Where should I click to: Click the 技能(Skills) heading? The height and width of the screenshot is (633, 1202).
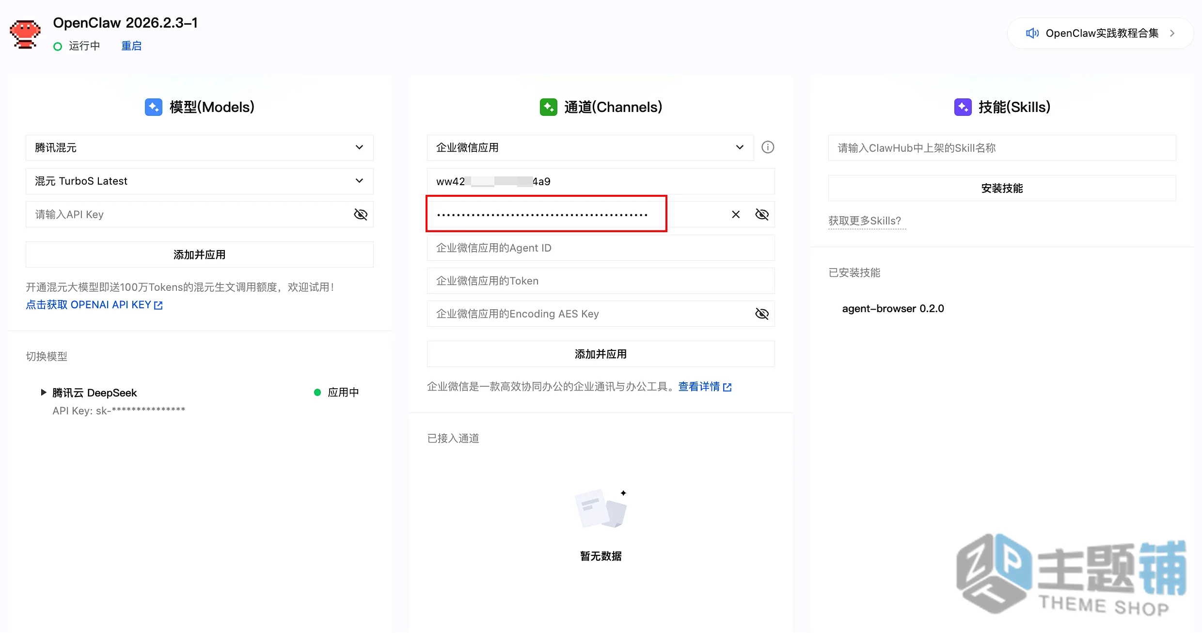(x=1014, y=107)
